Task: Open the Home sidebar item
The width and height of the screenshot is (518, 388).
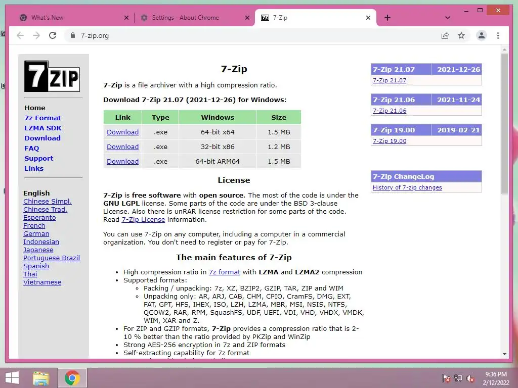Action: point(35,108)
